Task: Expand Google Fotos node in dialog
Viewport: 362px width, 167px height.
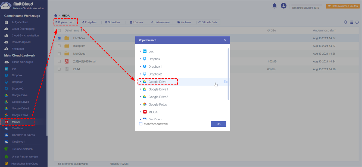Action: pos(140,104)
